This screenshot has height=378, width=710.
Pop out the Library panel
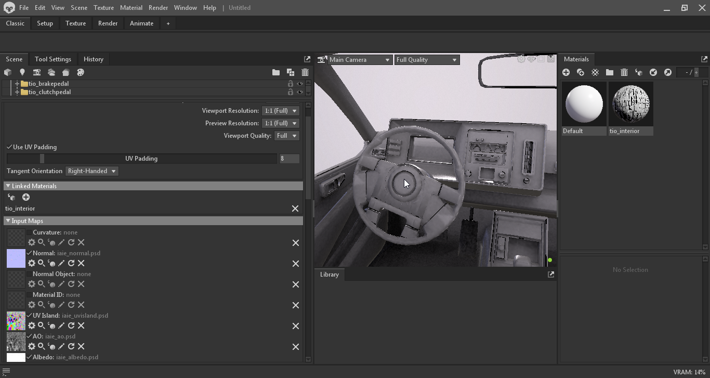(x=551, y=275)
